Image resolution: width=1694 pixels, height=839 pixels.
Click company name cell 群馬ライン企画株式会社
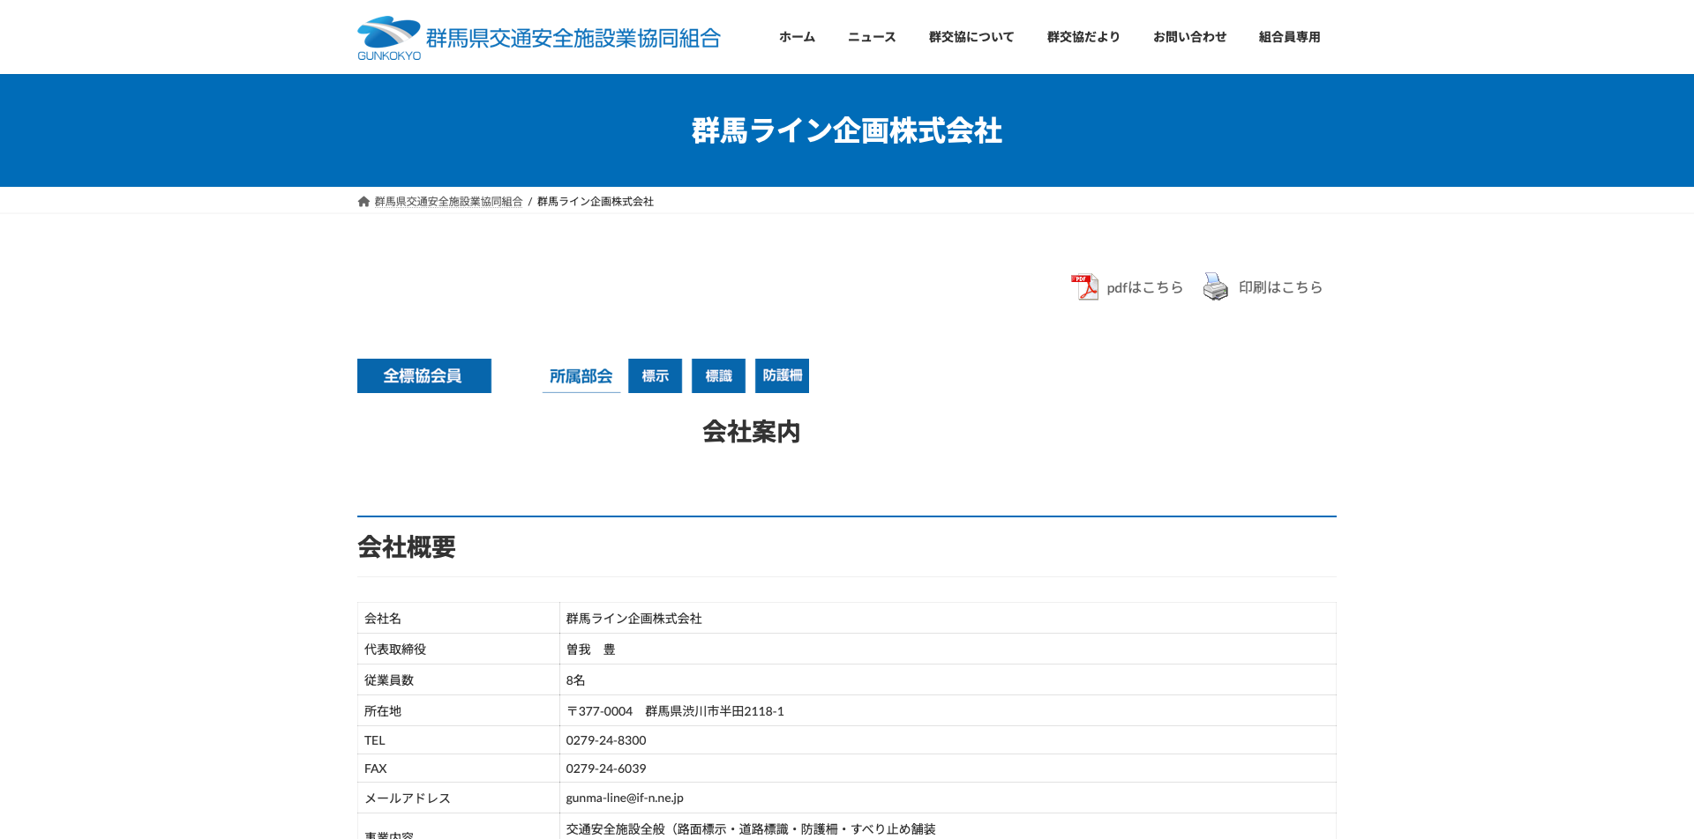tap(634, 619)
